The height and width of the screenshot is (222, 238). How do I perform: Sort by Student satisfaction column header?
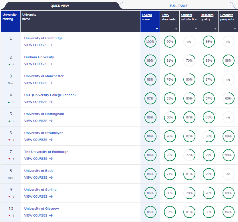189,17
